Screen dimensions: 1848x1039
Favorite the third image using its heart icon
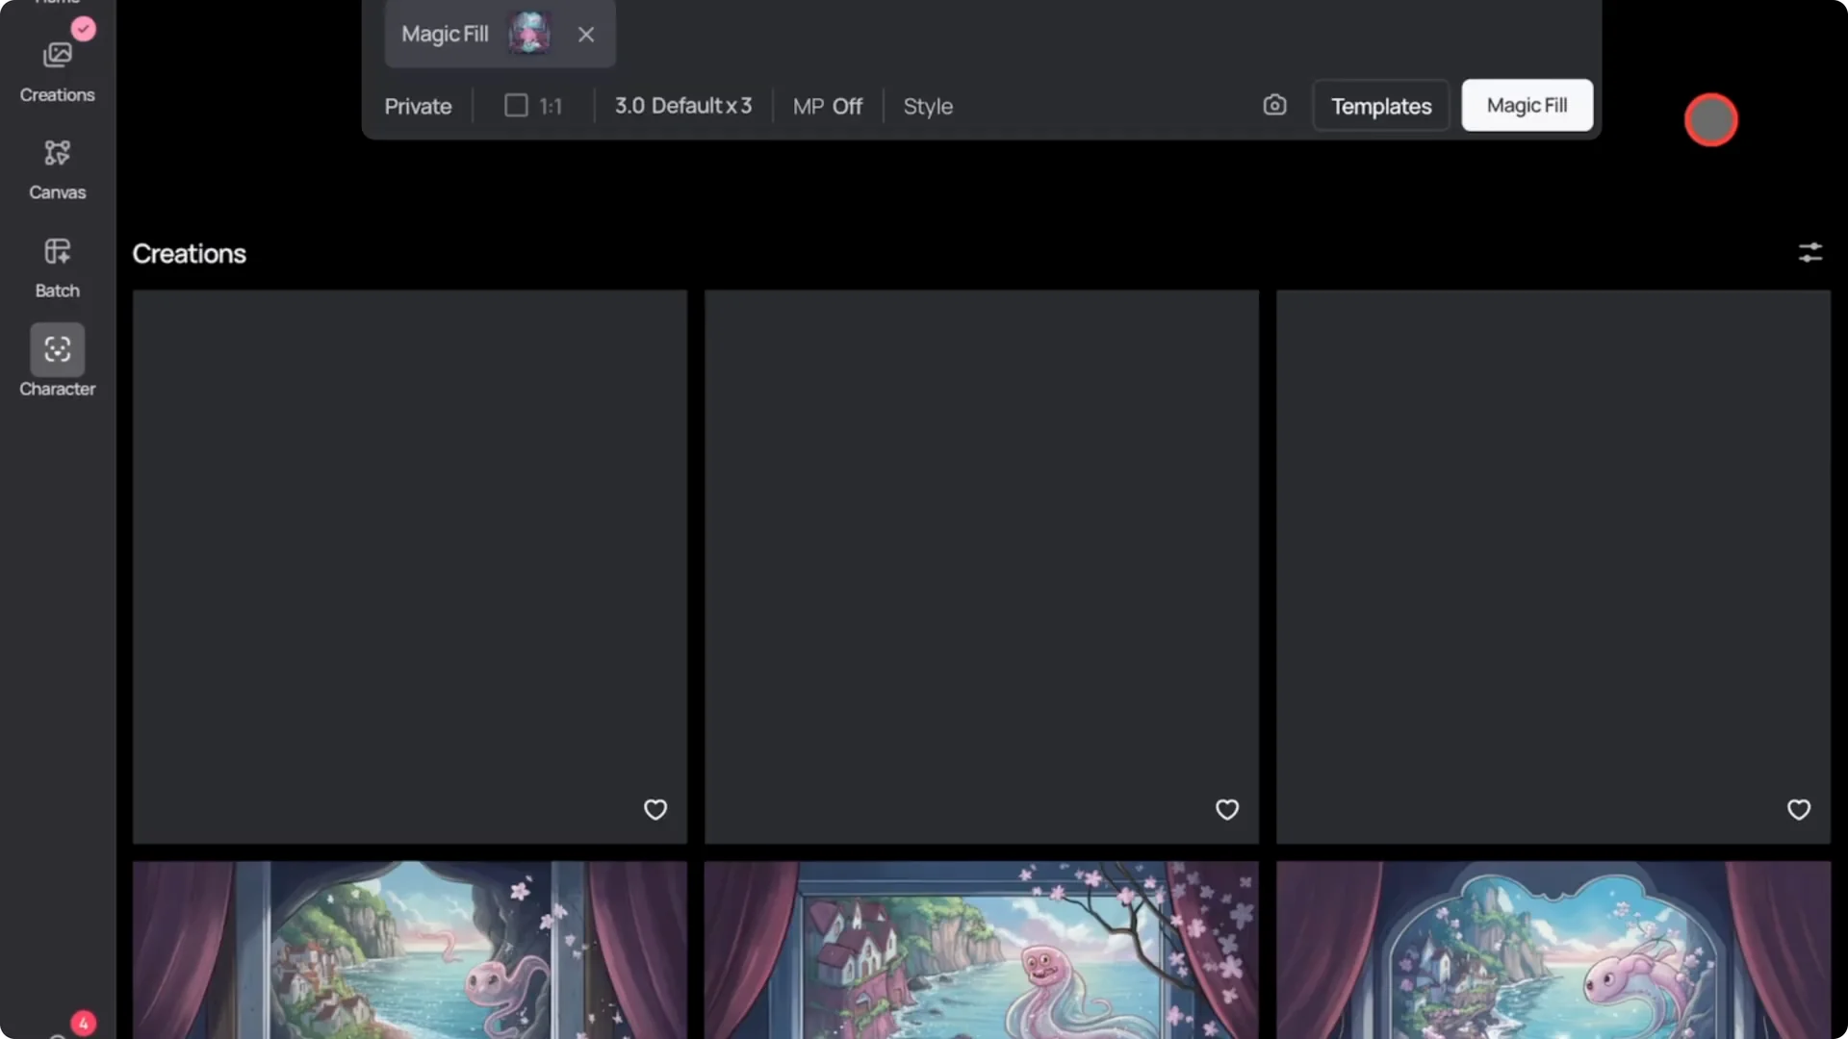pyautogui.click(x=1799, y=809)
